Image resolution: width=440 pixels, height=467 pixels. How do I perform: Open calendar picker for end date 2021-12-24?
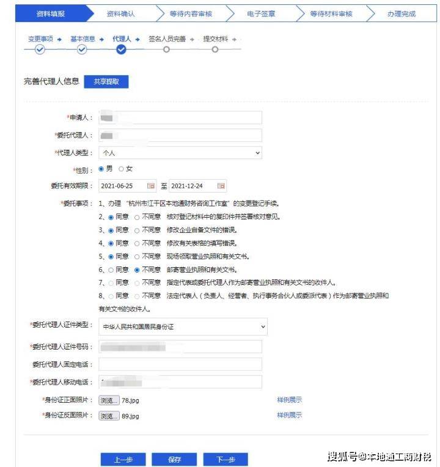[221, 186]
